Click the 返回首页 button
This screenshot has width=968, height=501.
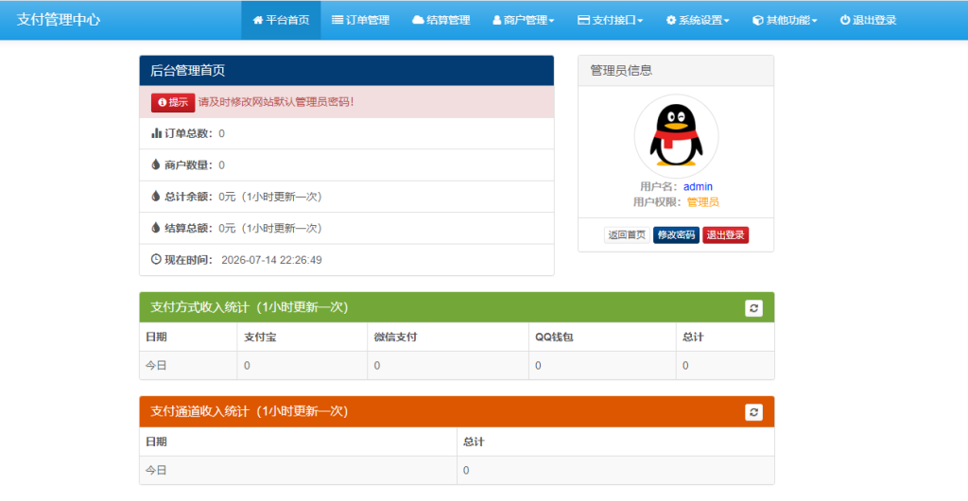coord(627,235)
